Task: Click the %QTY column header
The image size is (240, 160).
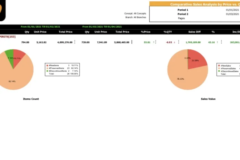Action: pyautogui.click(x=168, y=32)
